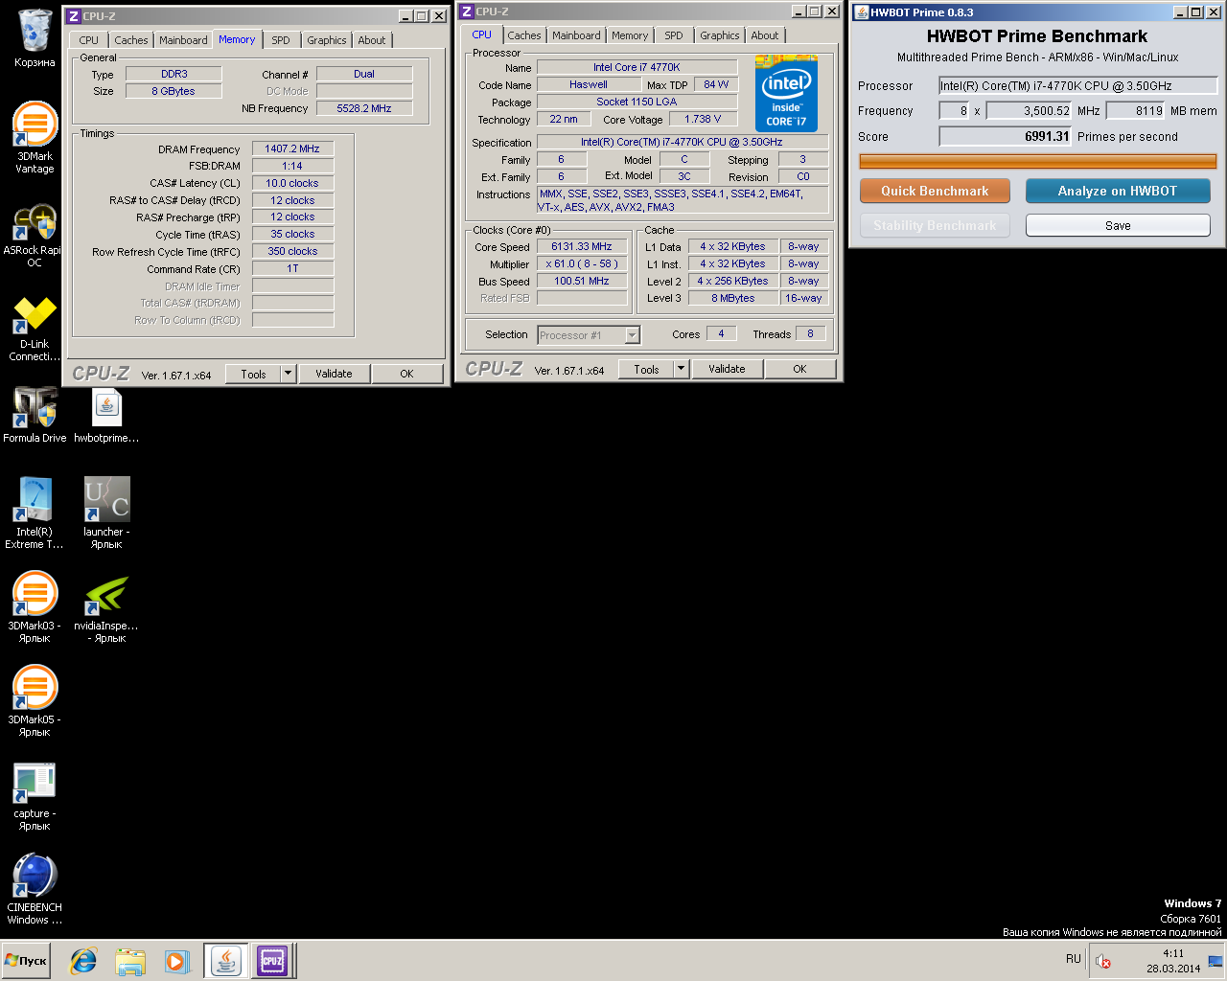
Task: Click Validate in right CPU-Z window
Action: tap(728, 369)
